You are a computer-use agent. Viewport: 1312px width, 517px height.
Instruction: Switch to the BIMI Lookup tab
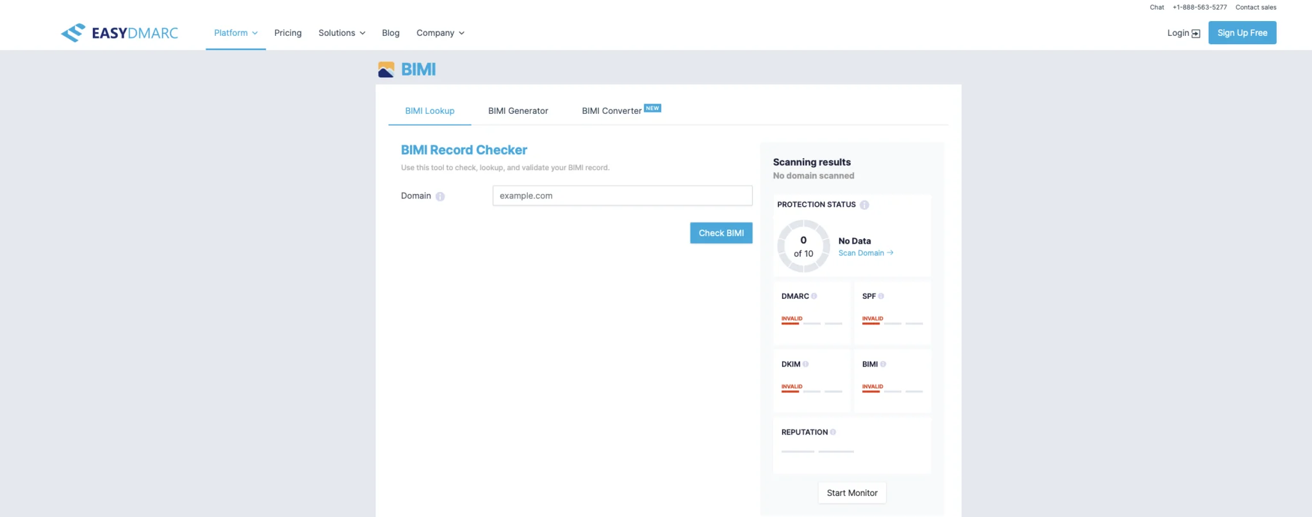pos(430,111)
